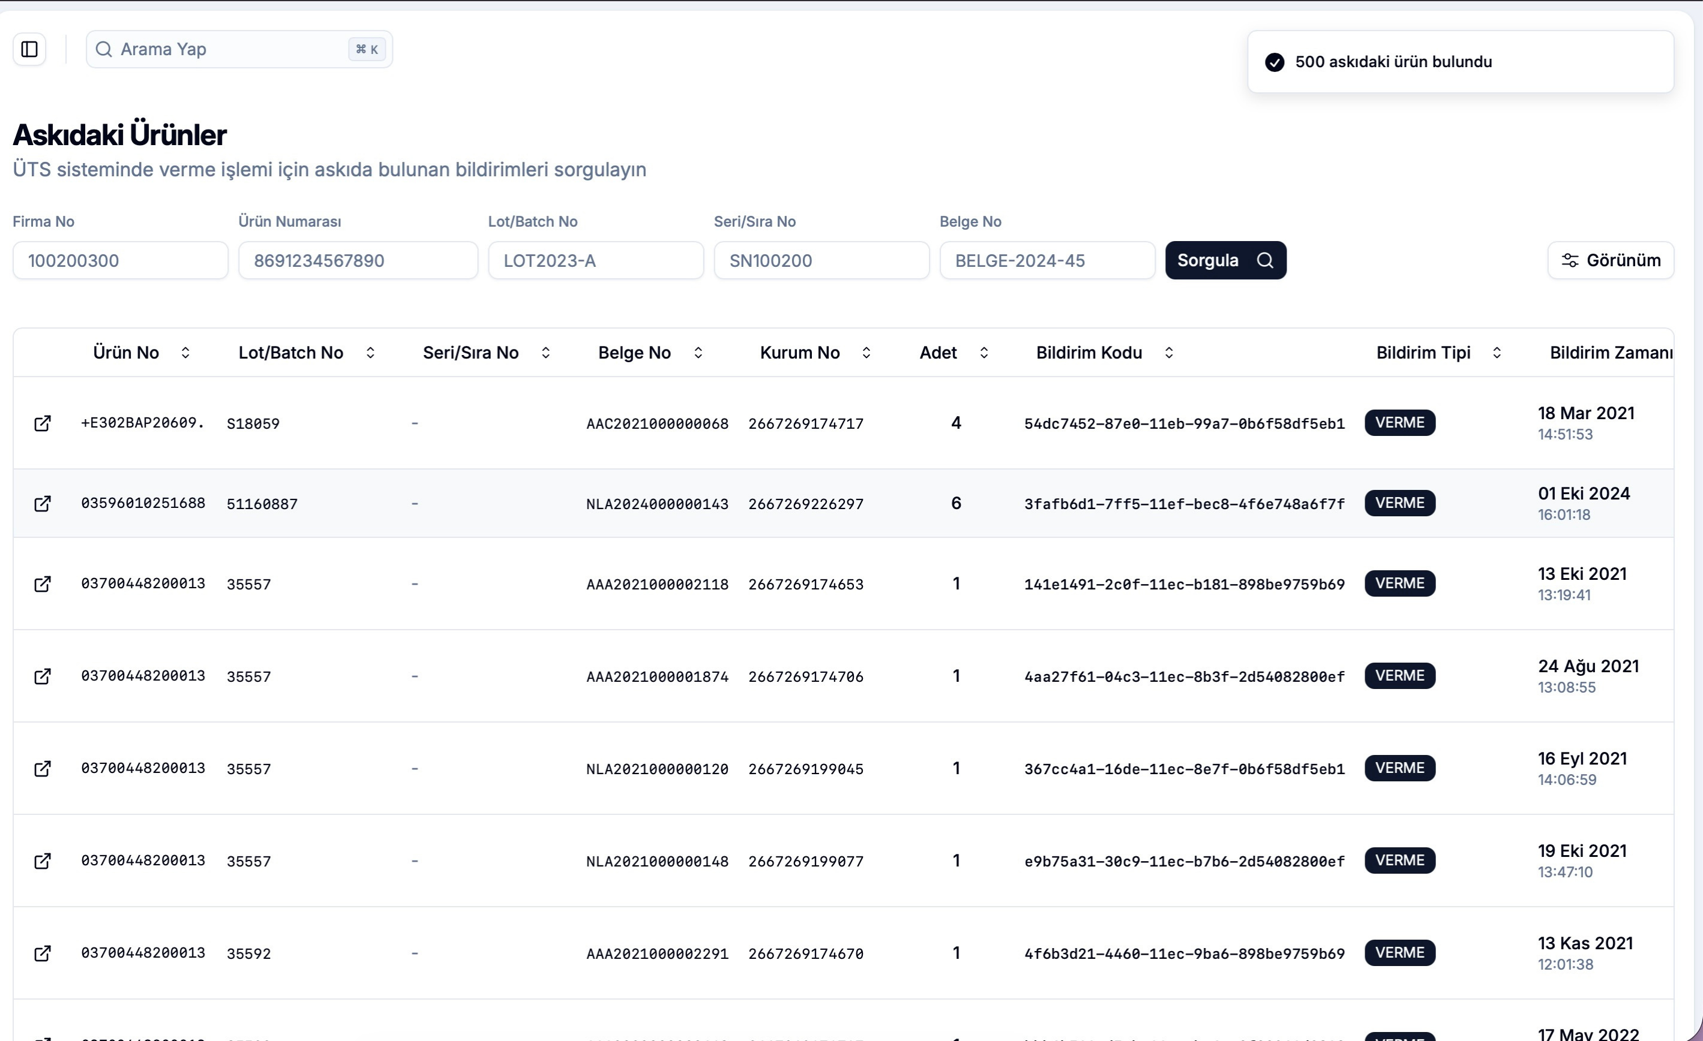Open row link icon for lot 51160887
This screenshot has width=1703, height=1041.
click(42, 503)
